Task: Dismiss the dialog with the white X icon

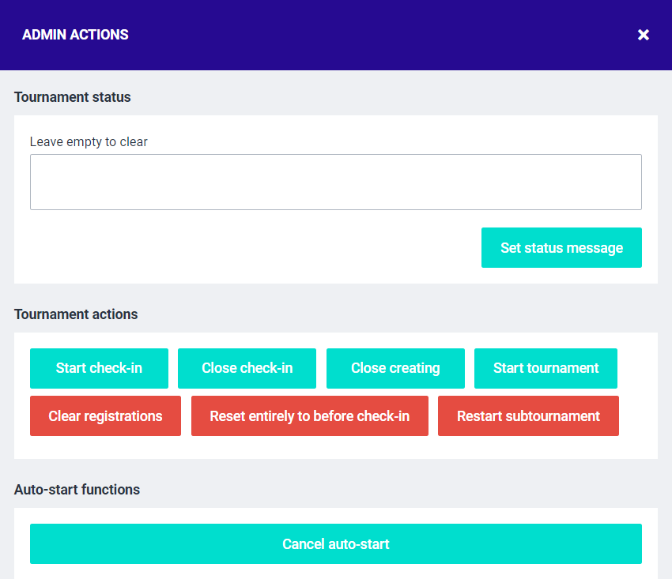Action: click(x=644, y=35)
